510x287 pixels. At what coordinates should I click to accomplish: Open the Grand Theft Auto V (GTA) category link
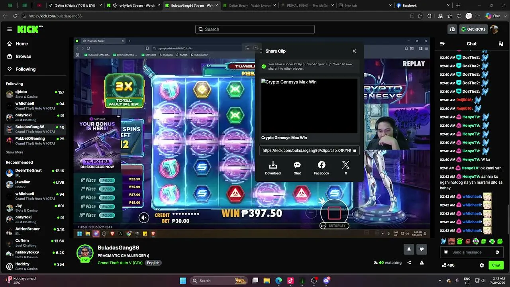pyautogui.click(x=120, y=263)
